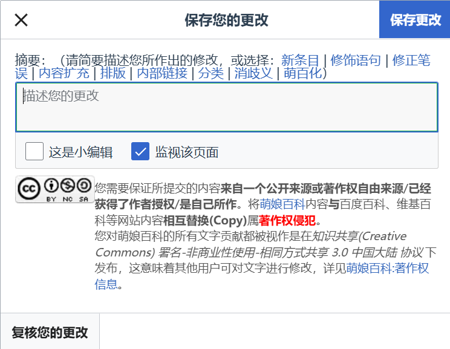Click the 监视该页面 label text
Image resolution: width=450 pixels, height=349 pixels.
point(187,152)
